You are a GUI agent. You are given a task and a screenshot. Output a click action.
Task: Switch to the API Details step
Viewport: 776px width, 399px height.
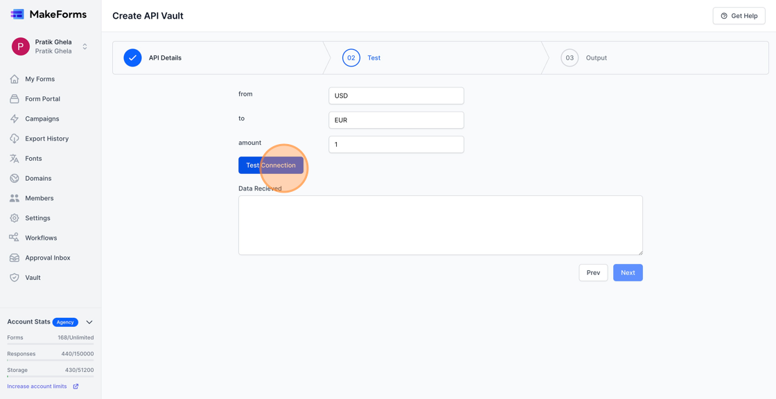tap(165, 57)
